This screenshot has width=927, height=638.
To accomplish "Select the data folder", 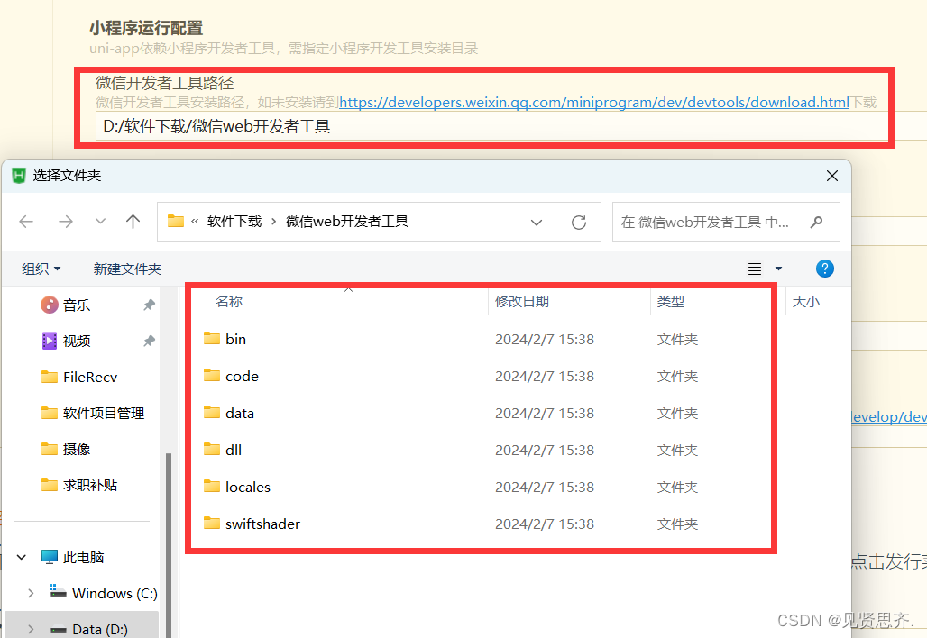I will click(x=240, y=413).
